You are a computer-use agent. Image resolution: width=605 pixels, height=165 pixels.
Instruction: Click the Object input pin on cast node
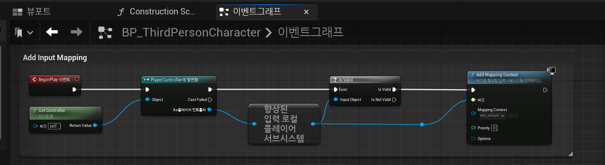coord(147,100)
